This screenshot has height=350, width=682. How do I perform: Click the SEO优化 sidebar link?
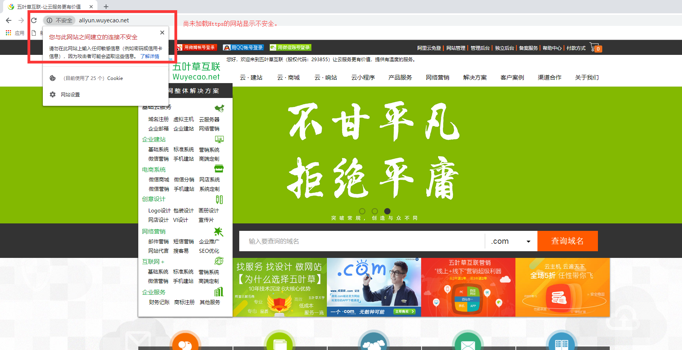click(x=209, y=251)
